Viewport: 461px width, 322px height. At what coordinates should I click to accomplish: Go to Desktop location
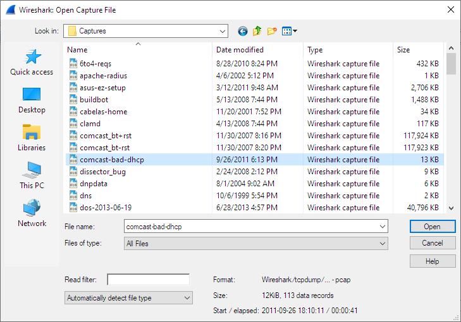pos(32,100)
